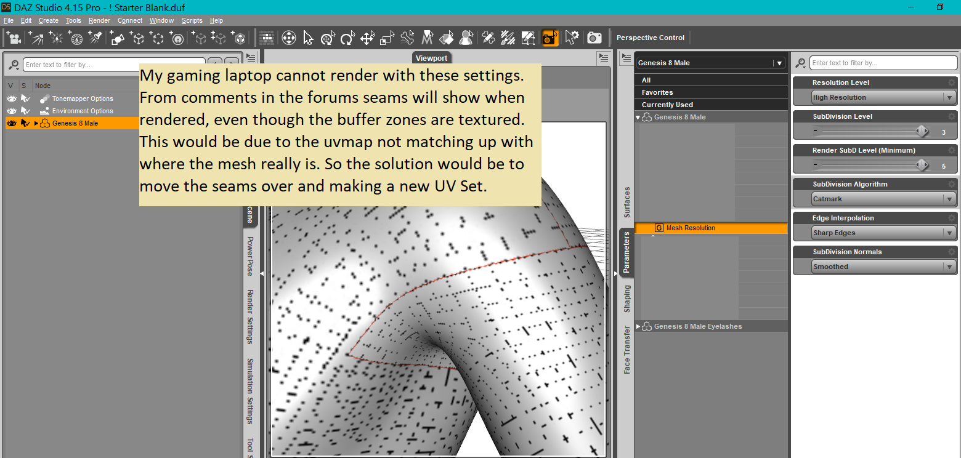Activate the Geometry Editor tool
This screenshot has width=961, height=458.
(x=528, y=38)
